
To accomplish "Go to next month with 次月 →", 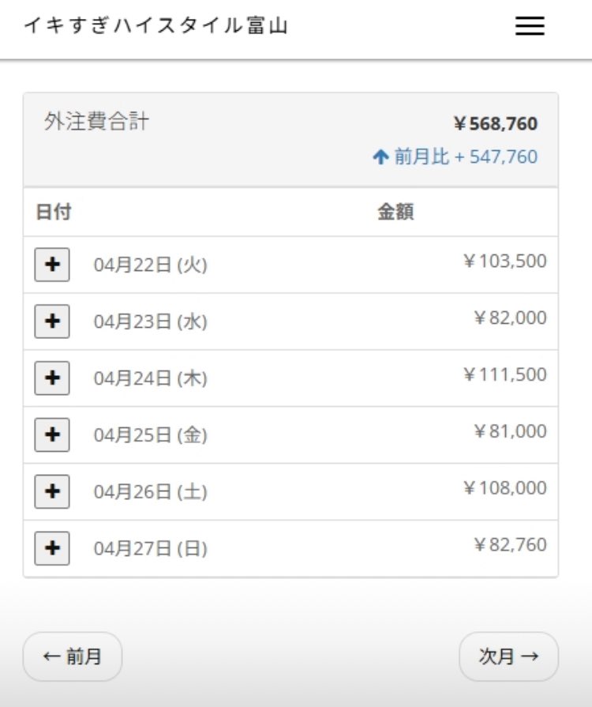I will point(508,656).
